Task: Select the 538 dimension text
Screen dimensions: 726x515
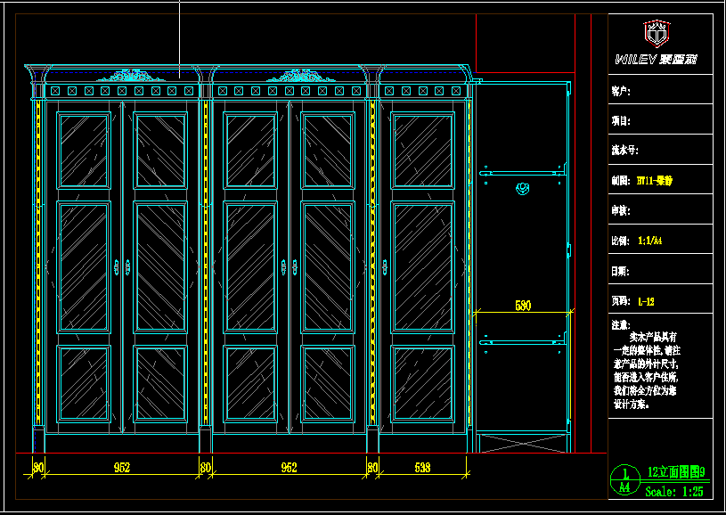Action: tap(422, 467)
